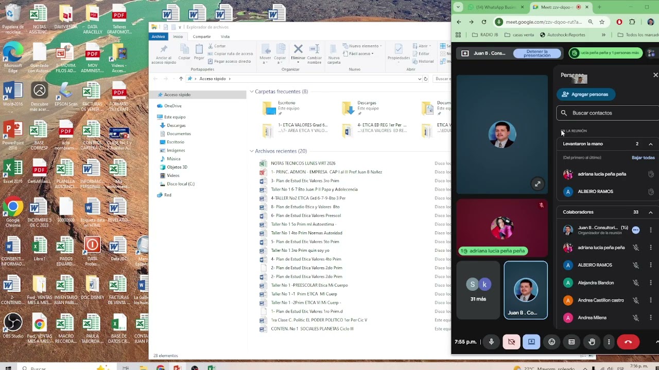
Task: Click Propiedades in Explorer ribbon
Action: (398, 52)
